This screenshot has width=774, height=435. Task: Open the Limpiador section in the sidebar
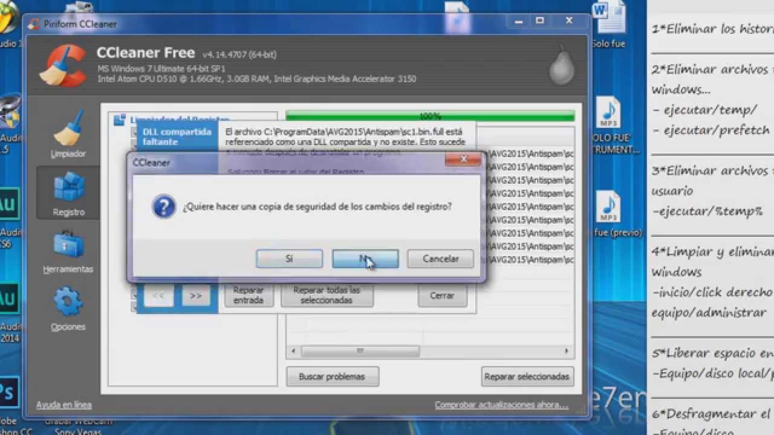[x=68, y=134]
